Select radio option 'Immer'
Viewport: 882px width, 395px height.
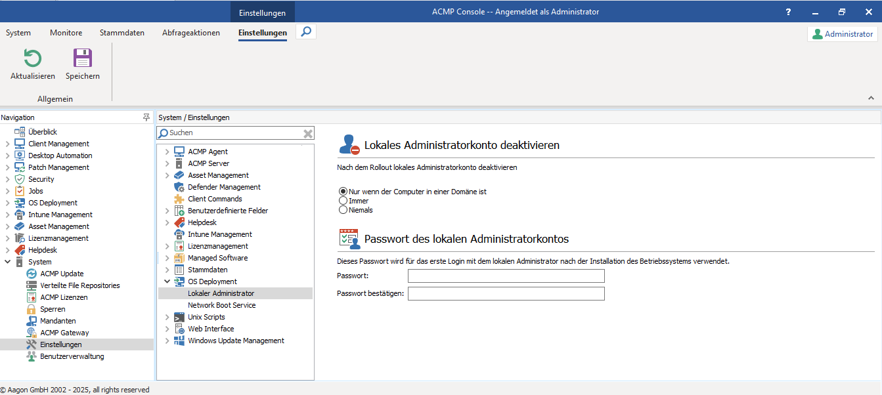[x=342, y=201]
